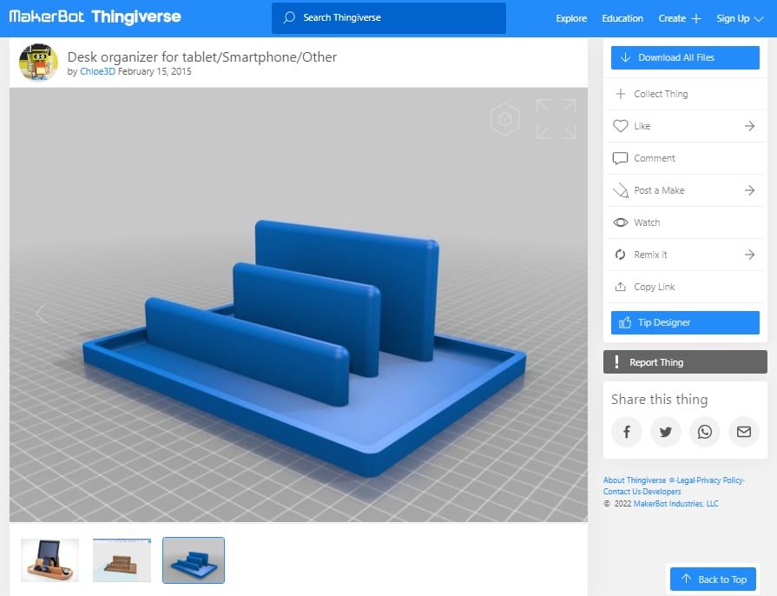Share on Twitter using the bird icon
This screenshot has width=777, height=596.
[666, 432]
